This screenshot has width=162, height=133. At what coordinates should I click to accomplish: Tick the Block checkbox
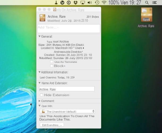pyautogui.click(x=52, y=66)
